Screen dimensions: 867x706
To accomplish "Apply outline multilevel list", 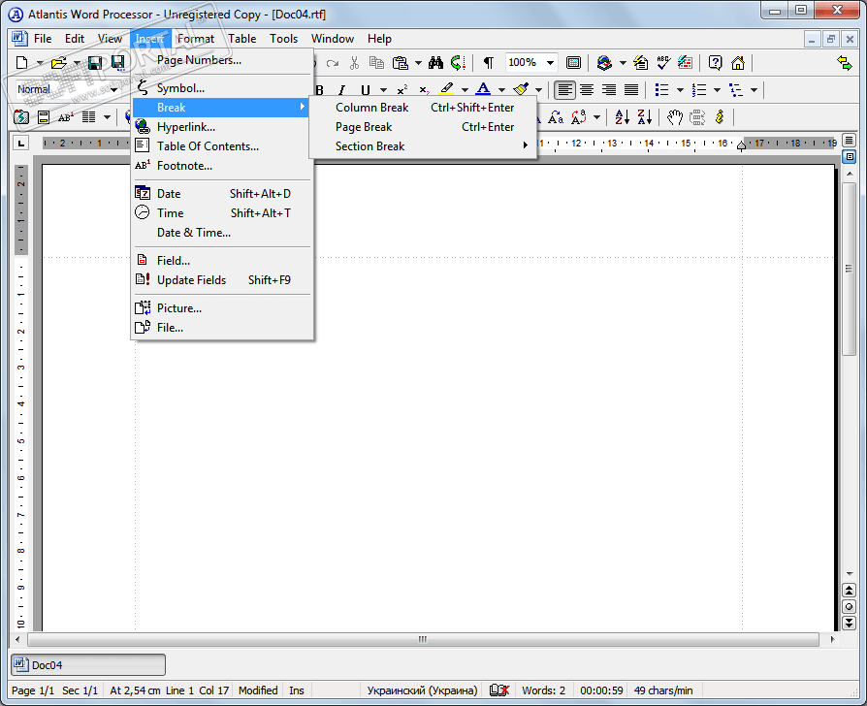I will (735, 89).
